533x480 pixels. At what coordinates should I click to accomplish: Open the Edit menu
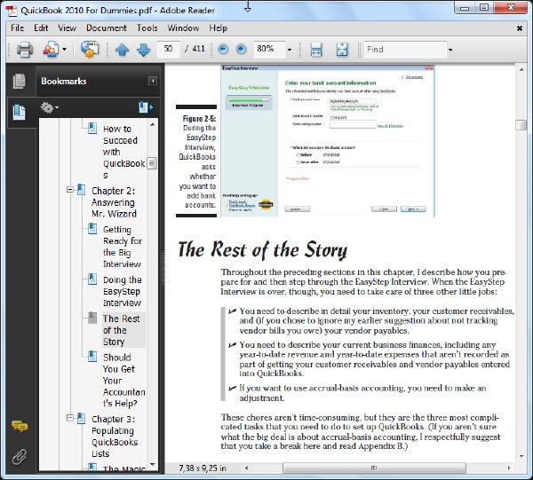41,28
